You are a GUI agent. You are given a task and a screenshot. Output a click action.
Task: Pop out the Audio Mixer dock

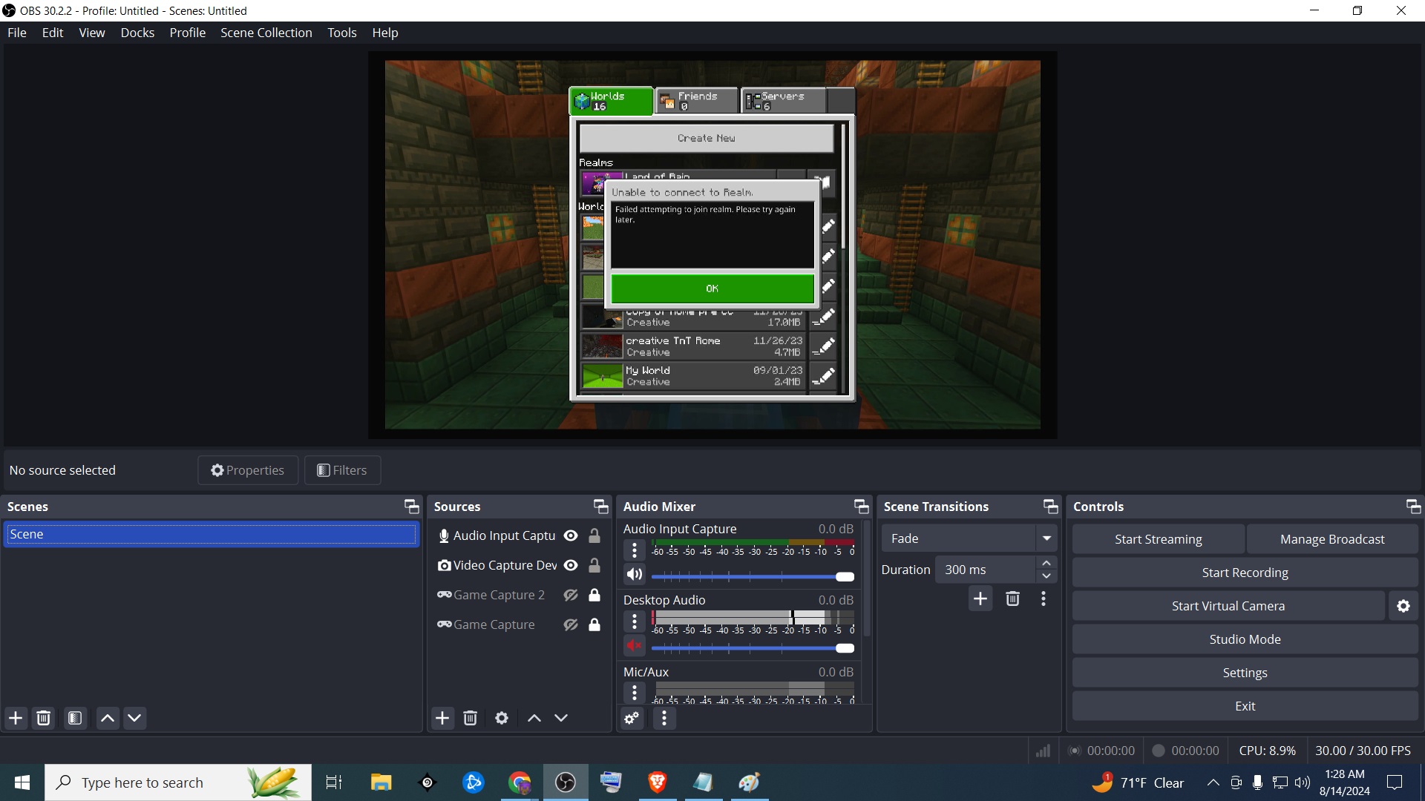(x=861, y=507)
